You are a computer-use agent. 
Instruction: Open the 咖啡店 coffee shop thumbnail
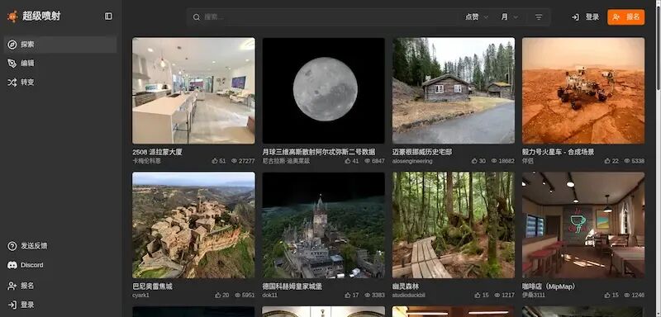pyautogui.click(x=583, y=225)
